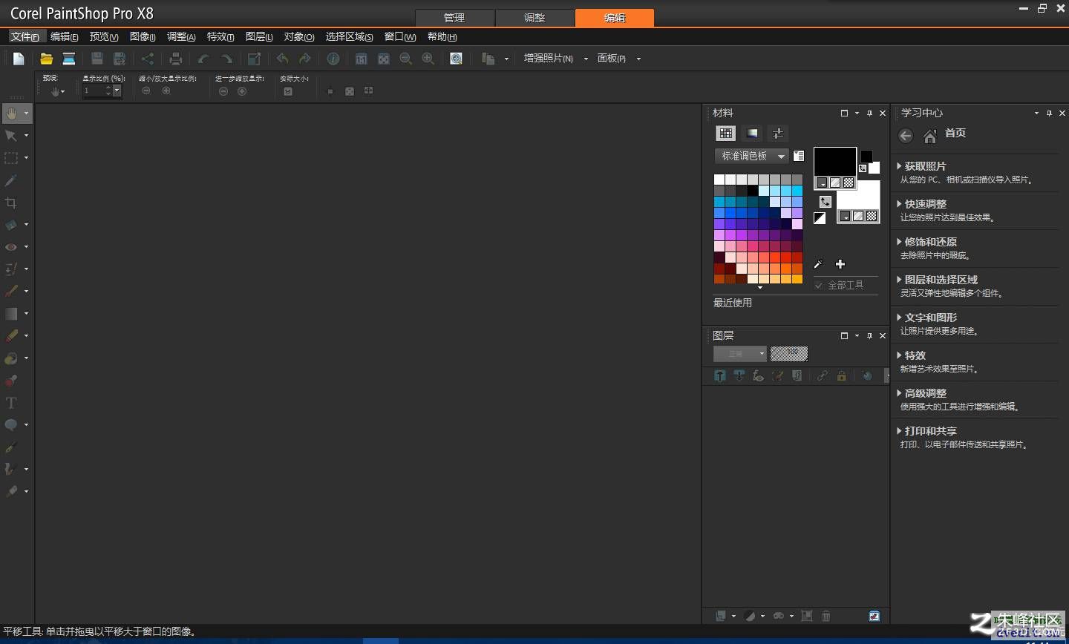Switch Materials panel to sliders view

(777, 133)
